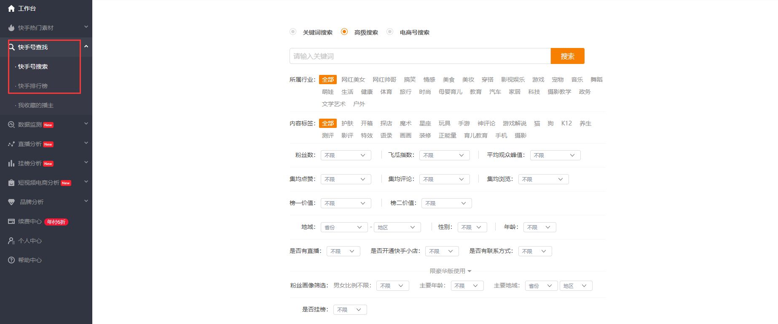The height and width of the screenshot is (324, 778).
Task: Filter industry by 文学艺术
Action: coord(334,104)
